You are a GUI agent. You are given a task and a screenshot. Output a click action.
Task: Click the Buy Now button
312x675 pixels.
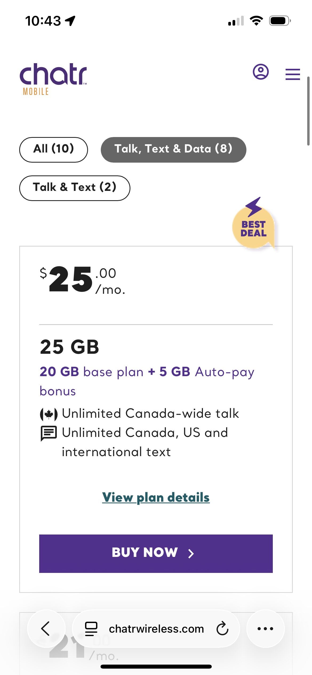pos(156,554)
